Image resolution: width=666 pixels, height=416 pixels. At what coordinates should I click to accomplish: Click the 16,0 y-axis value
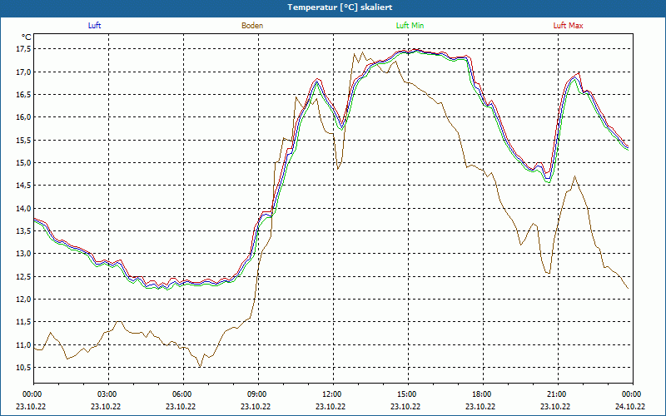pos(23,117)
